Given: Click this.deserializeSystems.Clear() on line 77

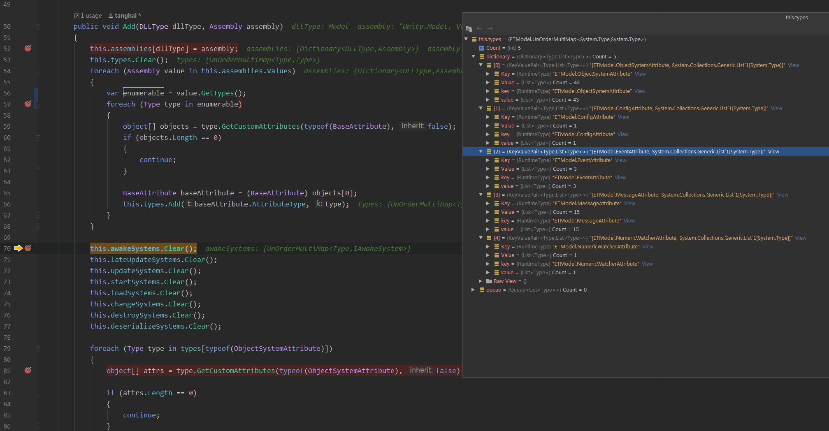Looking at the screenshot, I should click(x=156, y=326).
